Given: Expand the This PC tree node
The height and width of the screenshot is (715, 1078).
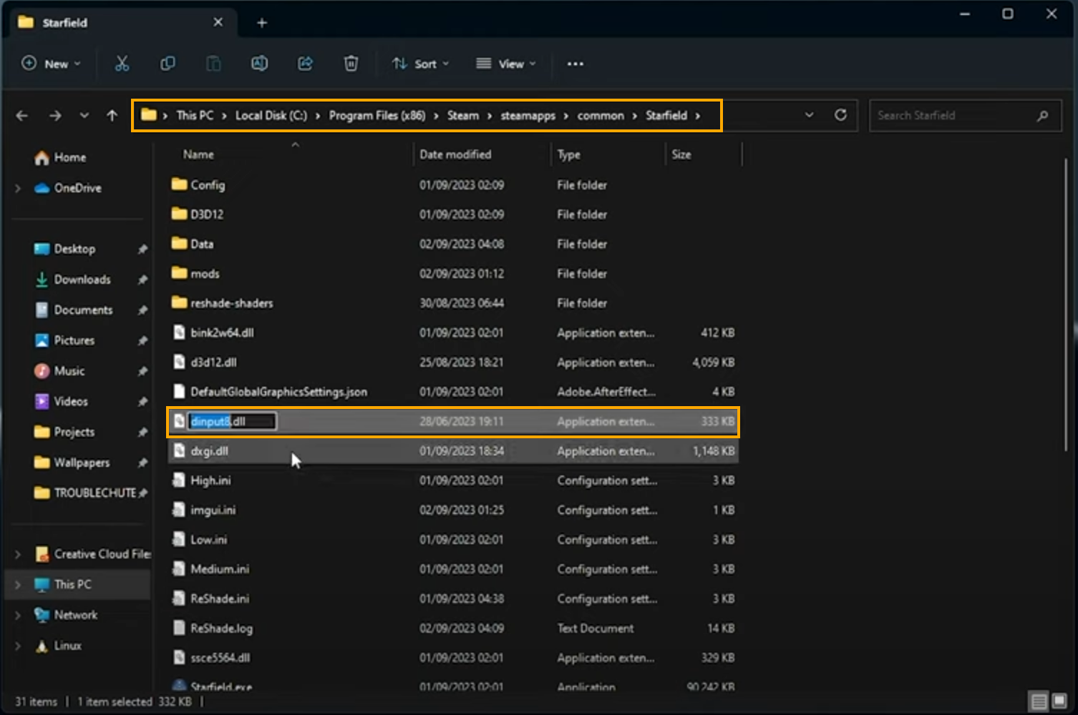Looking at the screenshot, I should tap(18, 585).
